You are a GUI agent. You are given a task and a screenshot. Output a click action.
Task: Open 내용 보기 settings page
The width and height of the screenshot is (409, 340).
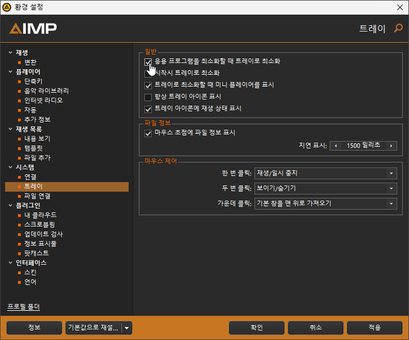point(37,139)
